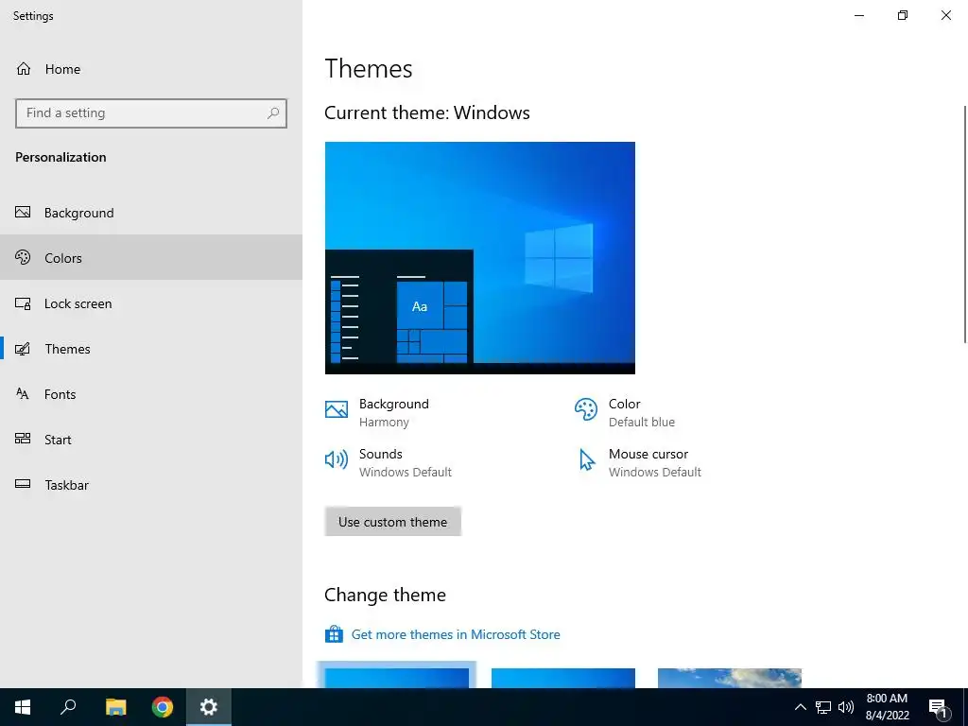Click the Background Harmony picture icon

(x=337, y=409)
